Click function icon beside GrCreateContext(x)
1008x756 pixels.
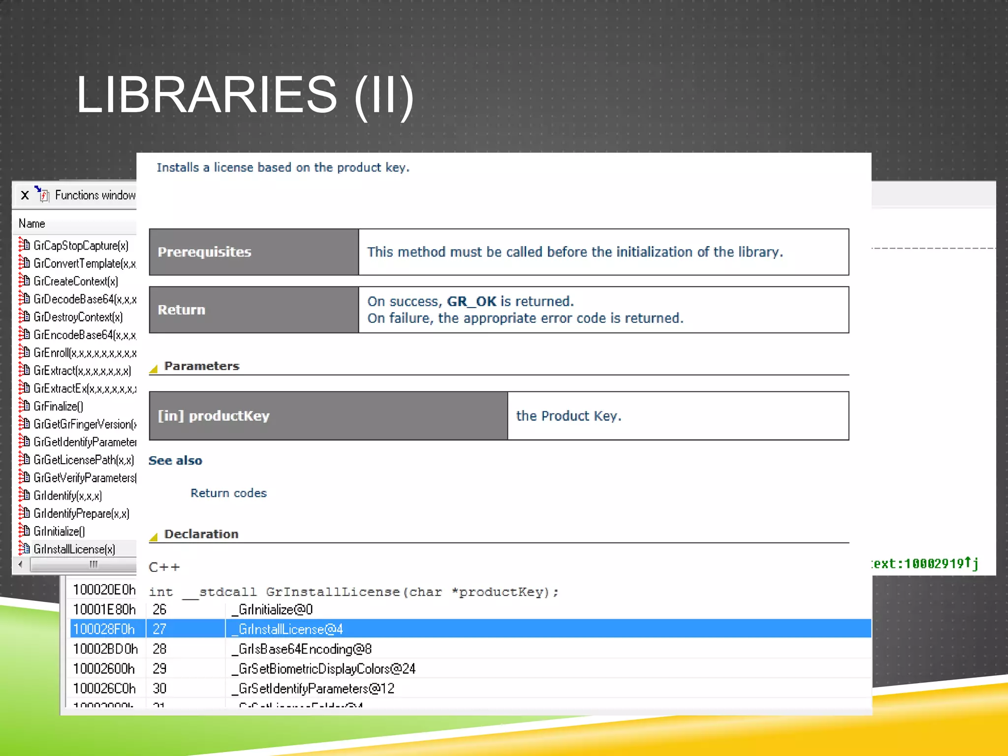25,281
